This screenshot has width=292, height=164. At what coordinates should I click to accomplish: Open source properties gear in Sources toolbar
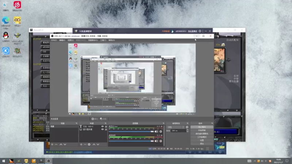tap(89, 144)
